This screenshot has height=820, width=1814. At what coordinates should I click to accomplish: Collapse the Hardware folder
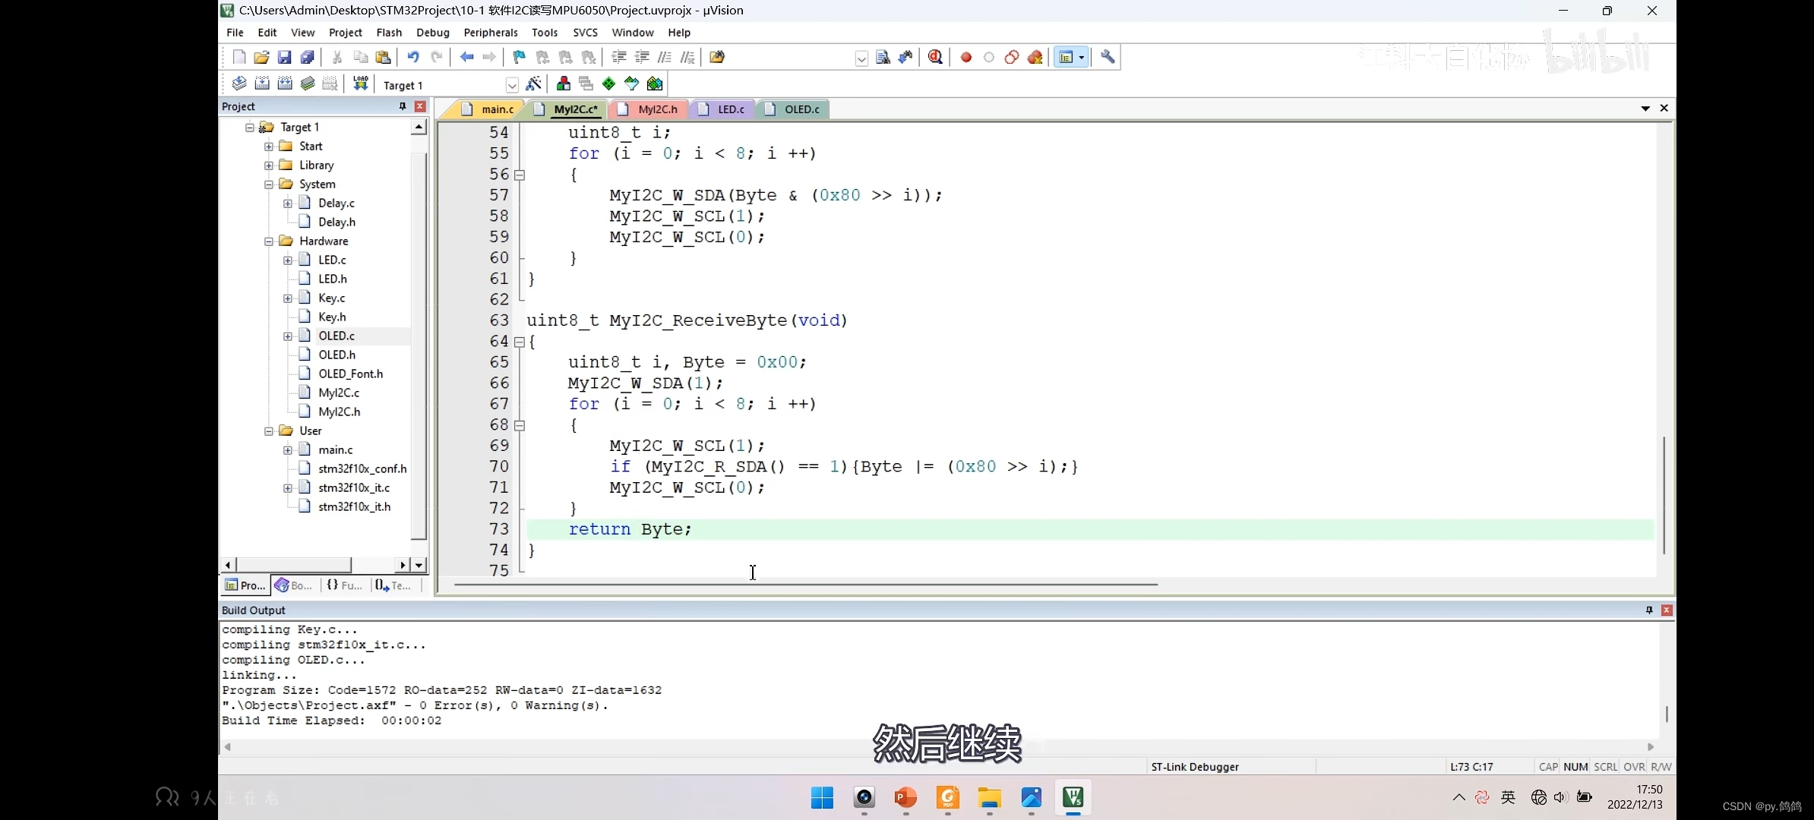coord(268,241)
